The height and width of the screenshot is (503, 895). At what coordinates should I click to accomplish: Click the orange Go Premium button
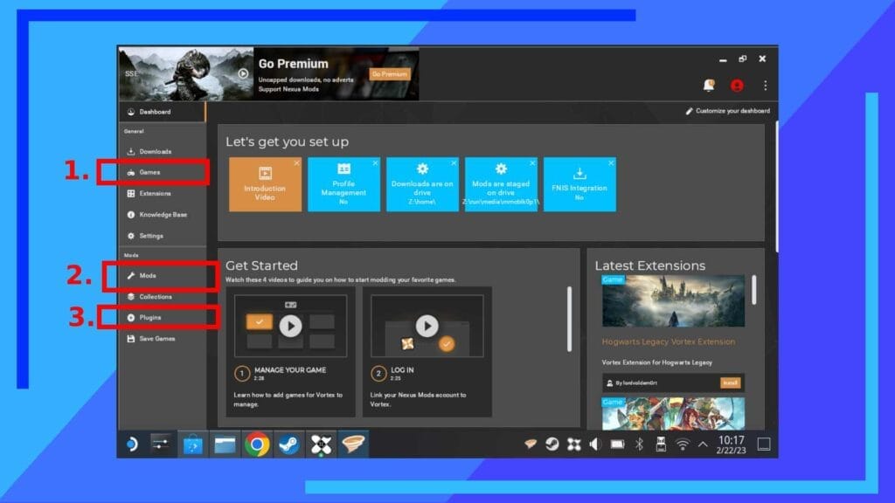(x=390, y=74)
